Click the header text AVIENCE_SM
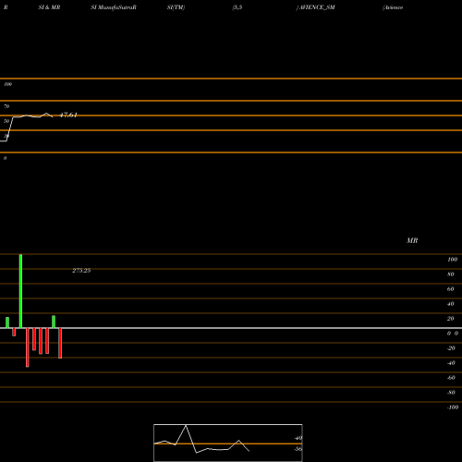Screen dimensions: 462x462 (x=317, y=7)
